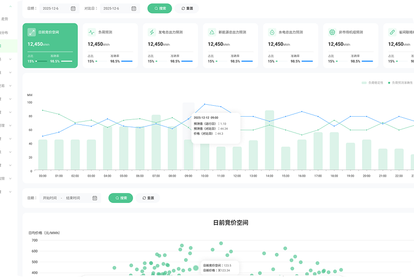
Task: Click 准确率 progress bar in 水电总出力预测 card
Action: click(x=307, y=61)
